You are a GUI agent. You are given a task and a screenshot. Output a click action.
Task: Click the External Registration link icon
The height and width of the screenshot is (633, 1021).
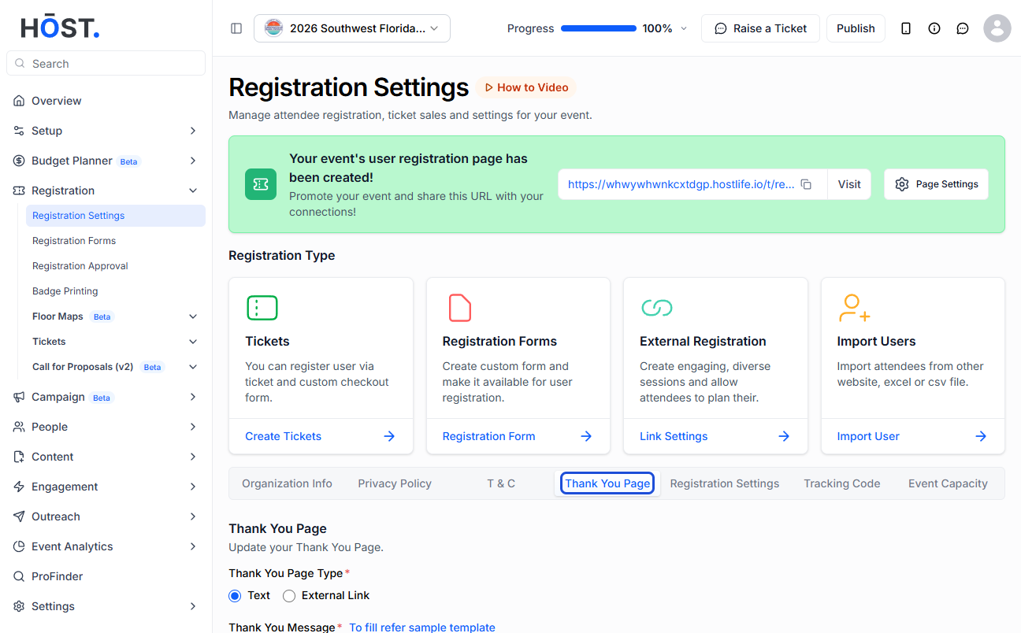click(x=657, y=308)
